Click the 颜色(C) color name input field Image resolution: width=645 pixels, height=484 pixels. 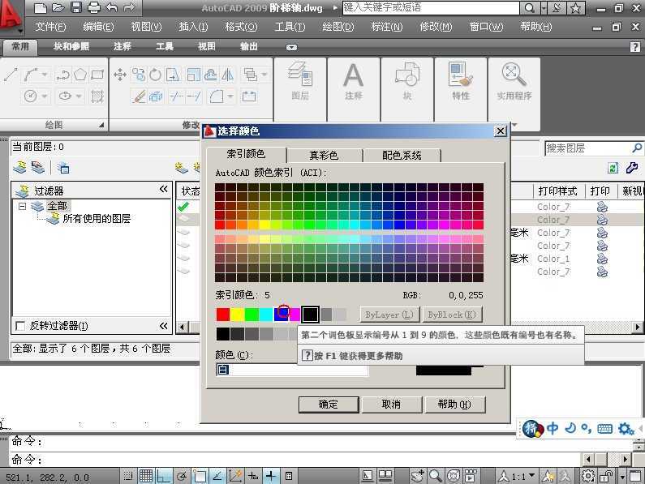(292, 370)
